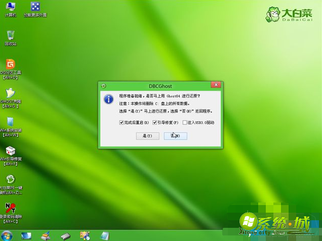322x241 pixels.
Task: Launch GHOST clone tool (Alt+G)
Action: click(11, 98)
